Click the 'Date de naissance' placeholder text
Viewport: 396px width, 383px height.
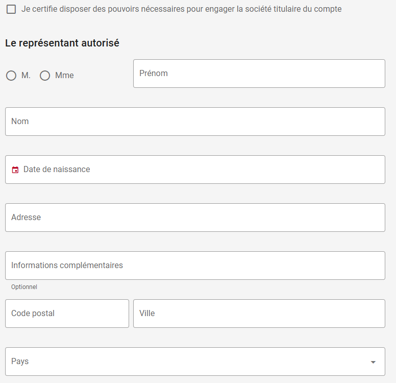(x=57, y=170)
